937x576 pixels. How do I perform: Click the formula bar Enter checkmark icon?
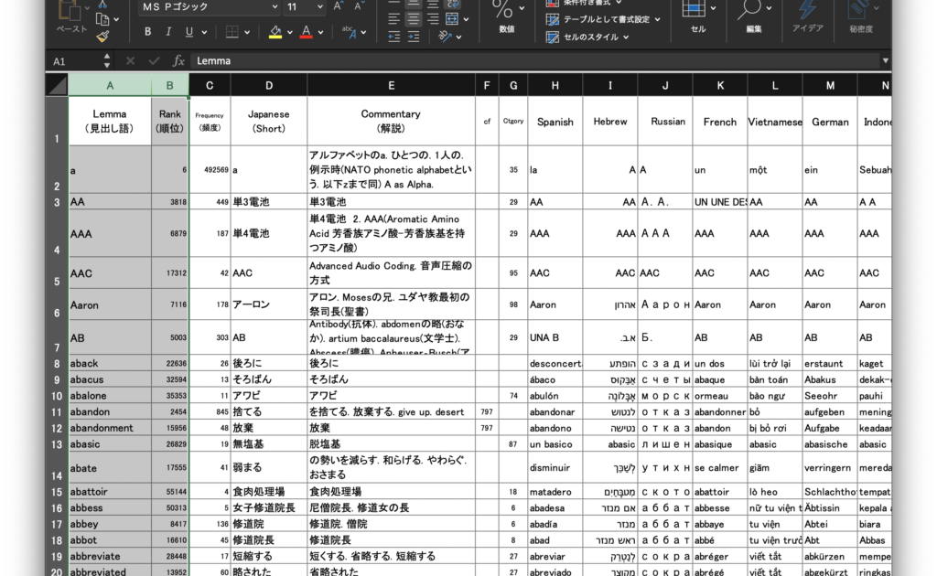click(154, 61)
